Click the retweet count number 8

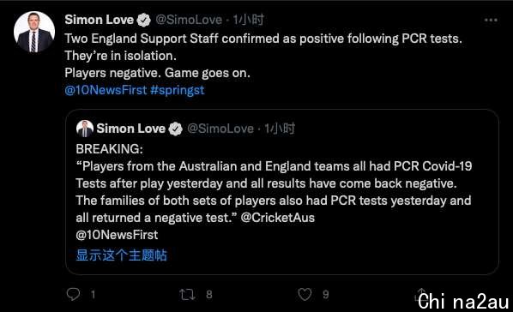point(209,295)
